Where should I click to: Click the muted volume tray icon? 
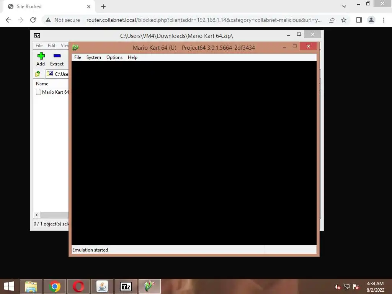tap(337, 287)
